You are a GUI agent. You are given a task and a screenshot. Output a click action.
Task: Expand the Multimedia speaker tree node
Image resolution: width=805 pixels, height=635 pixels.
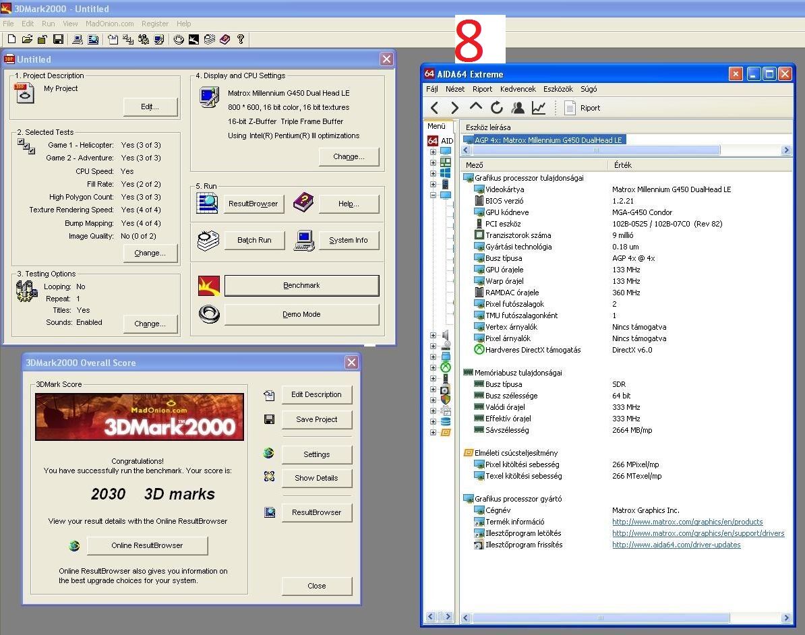tap(433, 335)
